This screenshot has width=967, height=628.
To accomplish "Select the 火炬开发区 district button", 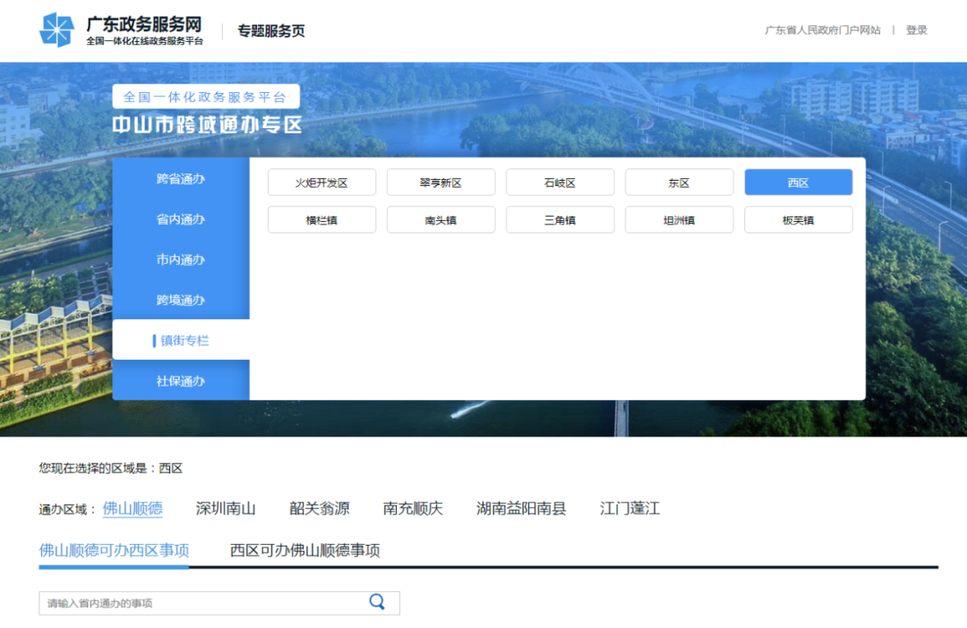I will pos(321,182).
